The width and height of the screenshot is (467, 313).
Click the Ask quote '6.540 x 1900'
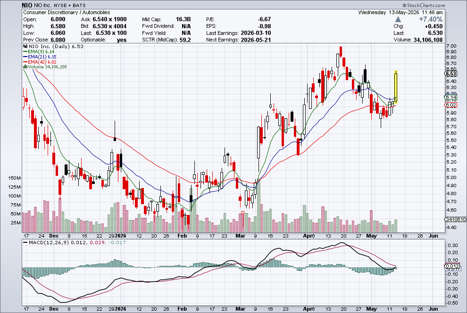pyautogui.click(x=109, y=19)
